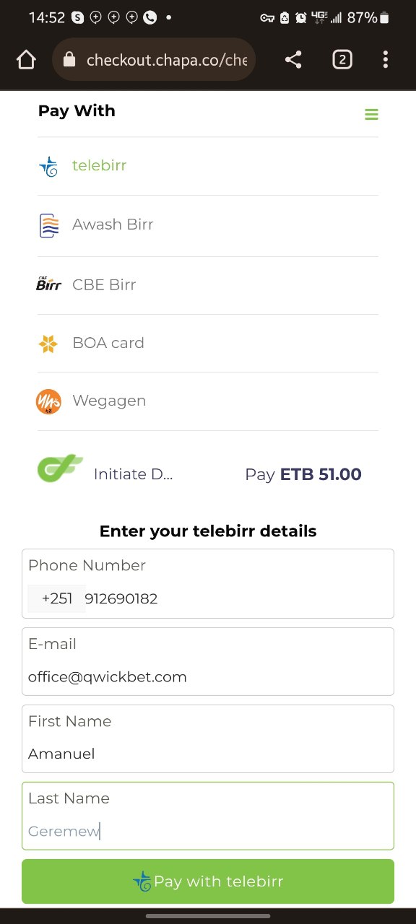Choose Wegagen as the payment method
This screenshot has height=924, width=416.
pyautogui.click(x=208, y=401)
